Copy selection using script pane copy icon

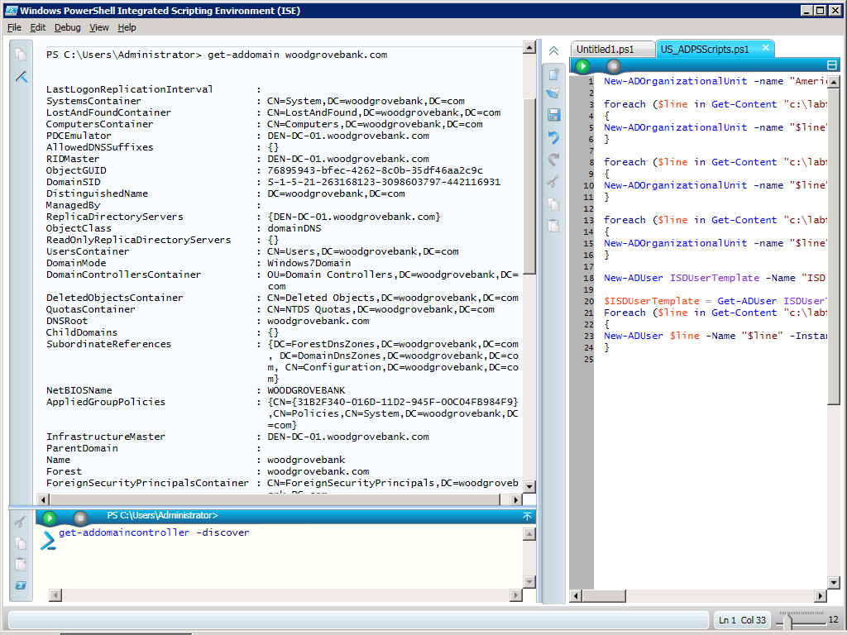(553, 203)
